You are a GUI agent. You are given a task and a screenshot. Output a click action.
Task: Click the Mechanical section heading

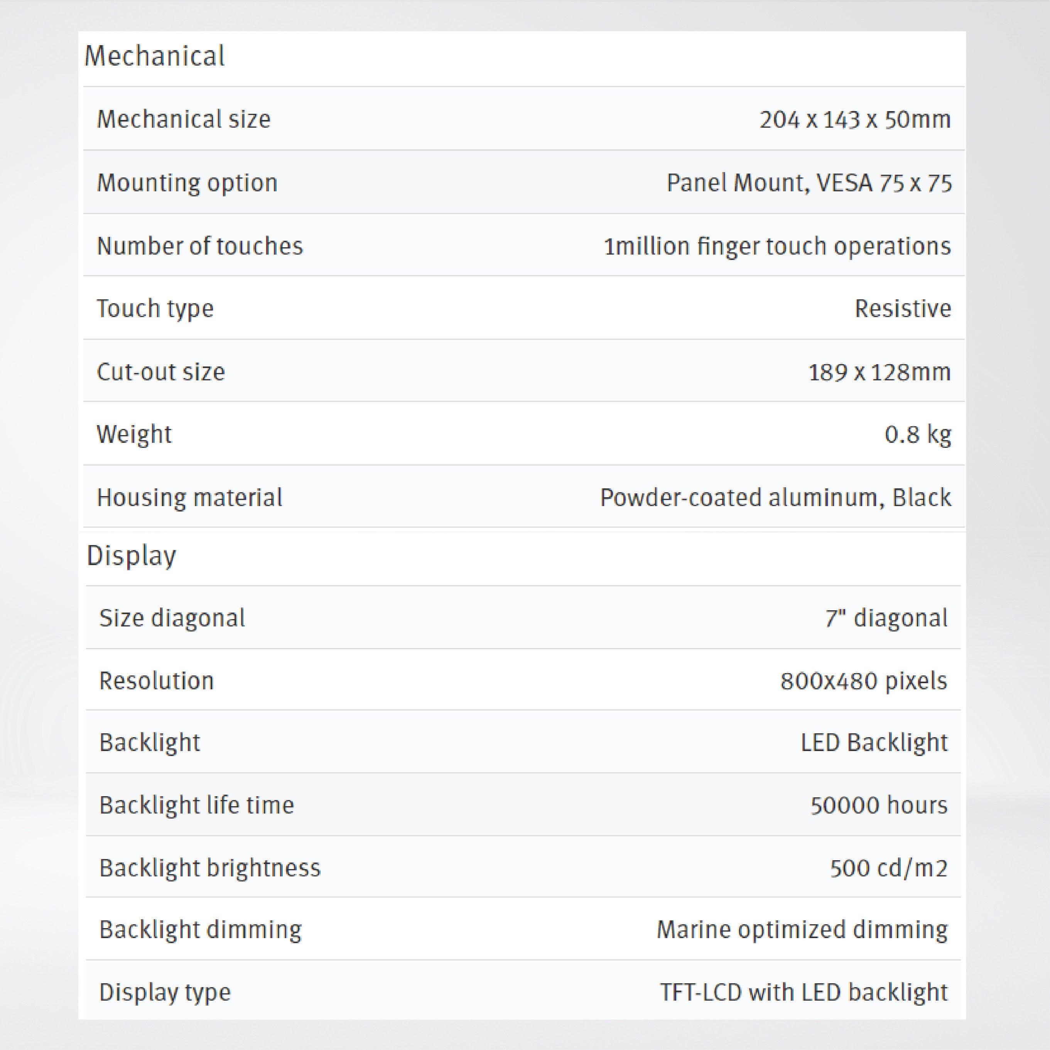pyautogui.click(x=154, y=56)
